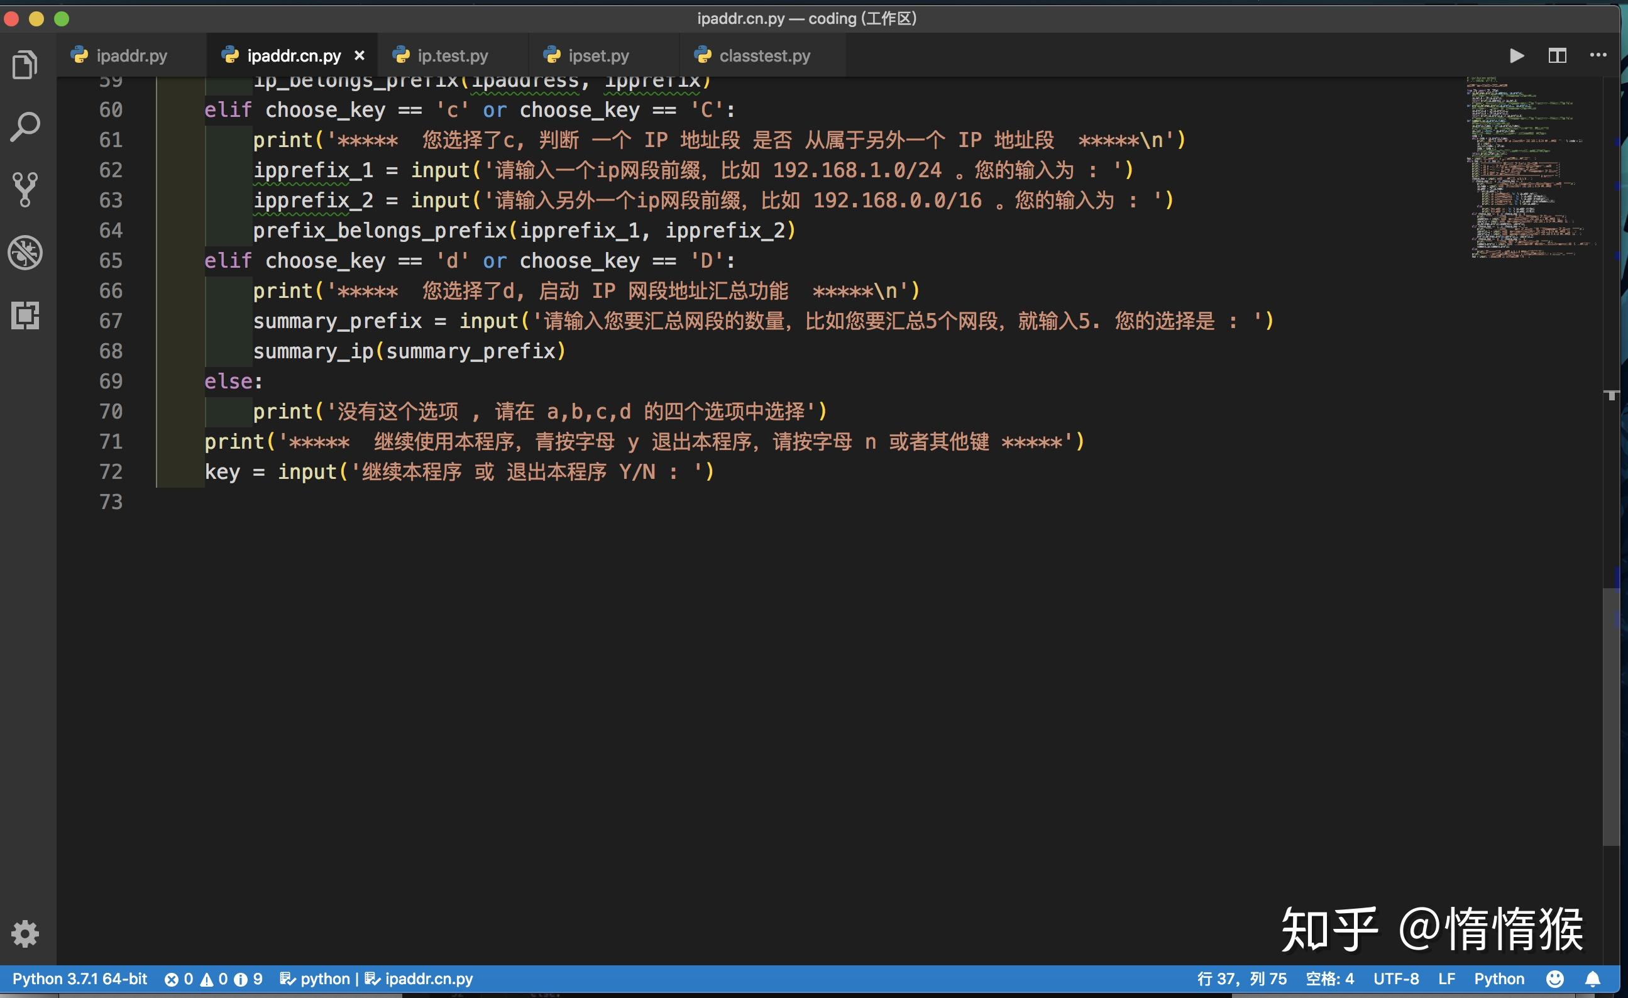
Task: Open the Extensions view
Action: pyautogui.click(x=25, y=315)
